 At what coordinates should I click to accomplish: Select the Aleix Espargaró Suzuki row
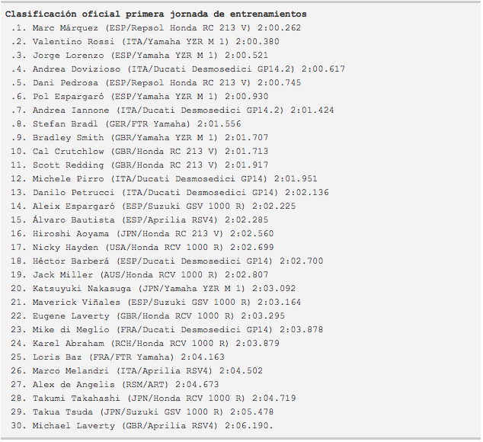coord(153,207)
